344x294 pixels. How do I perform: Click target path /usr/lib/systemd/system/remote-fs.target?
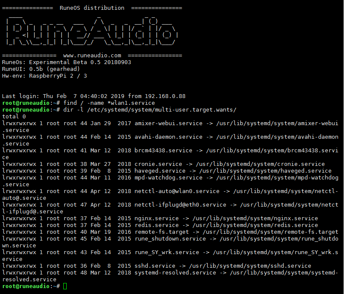coord(271,232)
